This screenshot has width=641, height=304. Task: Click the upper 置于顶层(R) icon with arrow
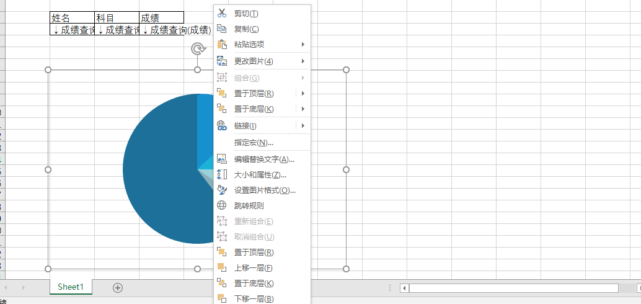click(221, 93)
